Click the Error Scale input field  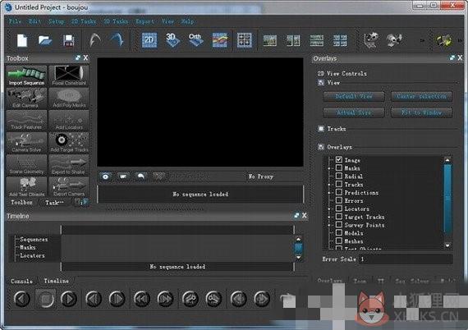[406, 259]
